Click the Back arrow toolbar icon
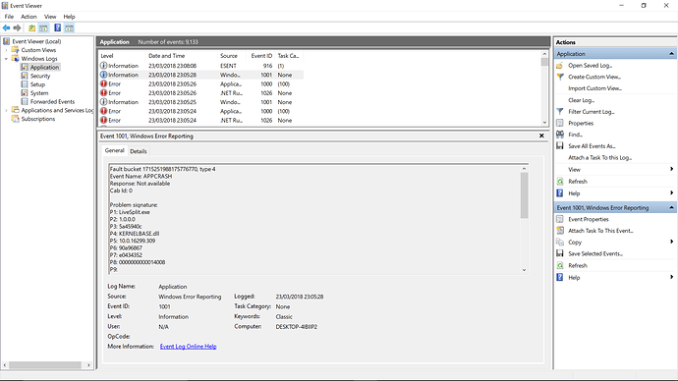 pos(6,28)
